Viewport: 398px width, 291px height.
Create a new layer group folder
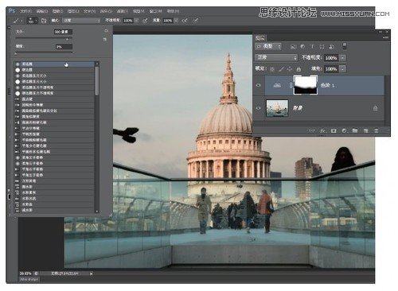coord(355,130)
